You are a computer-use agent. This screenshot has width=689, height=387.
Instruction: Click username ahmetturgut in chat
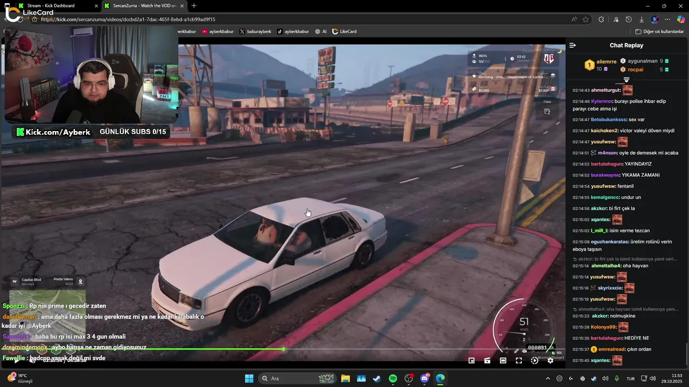pyautogui.click(x=606, y=90)
